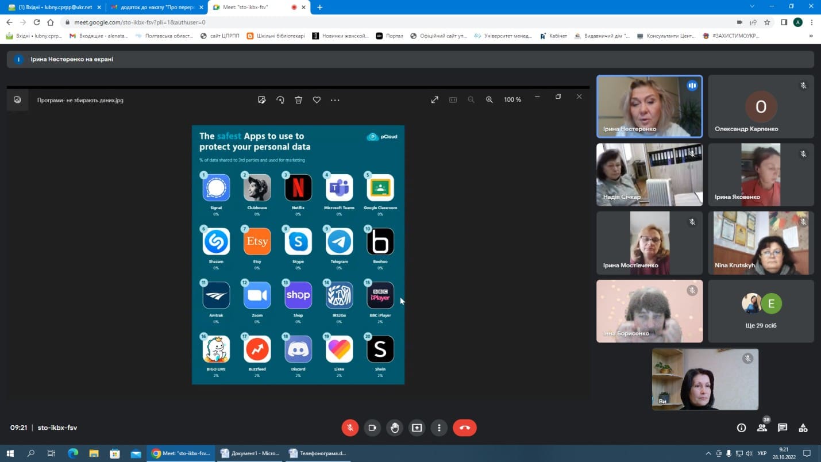
Task: Open Microsoft Edge from taskbar
Action: click(73, 453)
